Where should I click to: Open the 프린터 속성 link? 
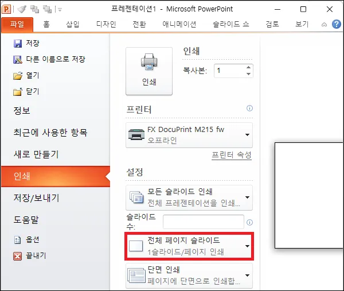click(232, 155)
